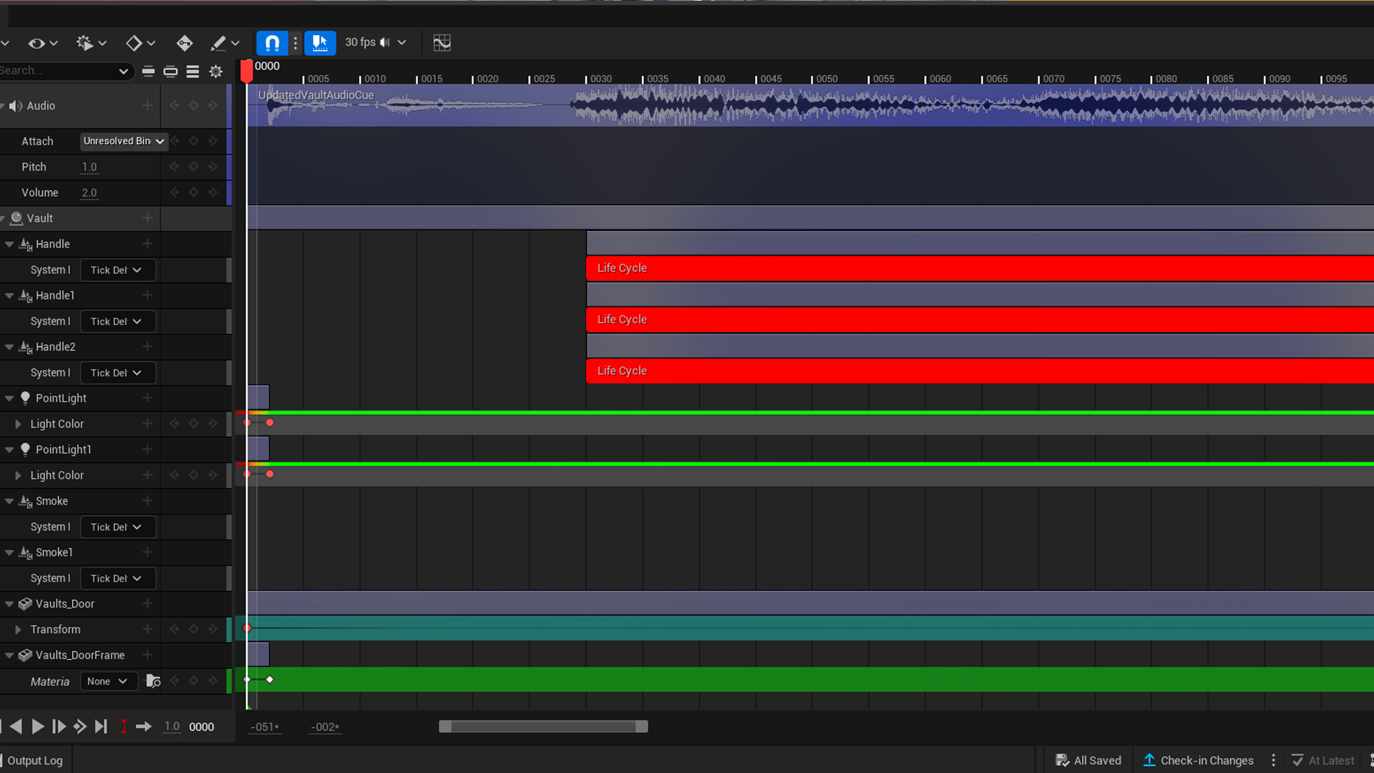Open the Output Log tab
1374x773 pixels.
pos(34,760)
